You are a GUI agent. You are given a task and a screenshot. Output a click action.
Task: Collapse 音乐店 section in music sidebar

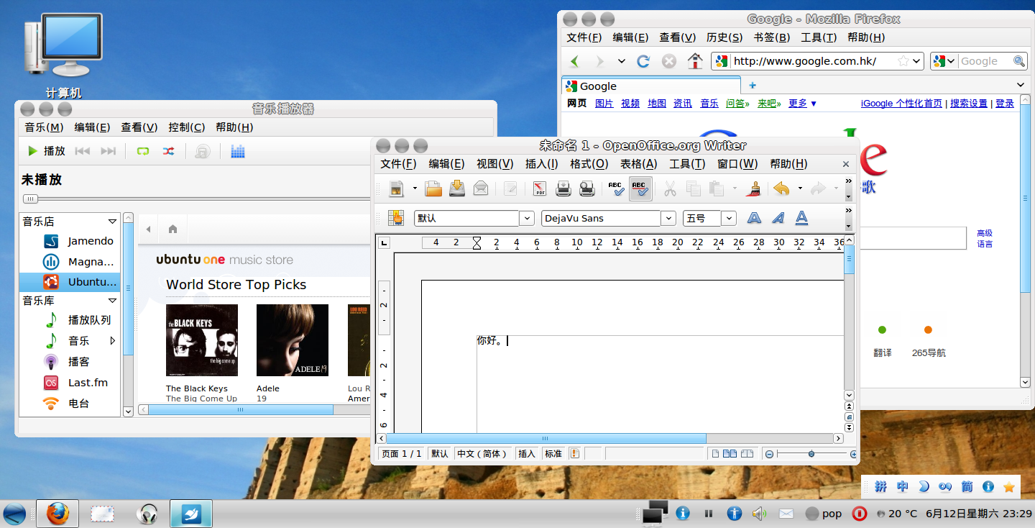click(x=112, y=222)
